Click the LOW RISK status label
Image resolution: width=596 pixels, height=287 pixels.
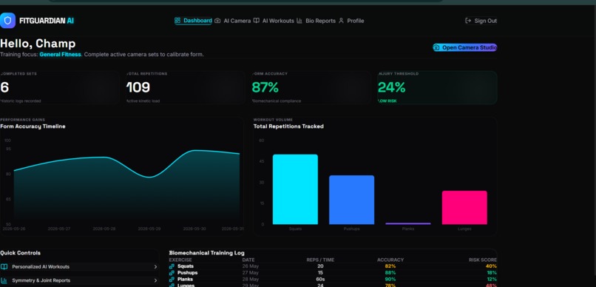387,101
